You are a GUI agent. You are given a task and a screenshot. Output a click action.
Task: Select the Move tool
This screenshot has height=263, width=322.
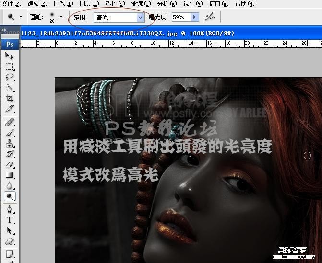(10, 56)
